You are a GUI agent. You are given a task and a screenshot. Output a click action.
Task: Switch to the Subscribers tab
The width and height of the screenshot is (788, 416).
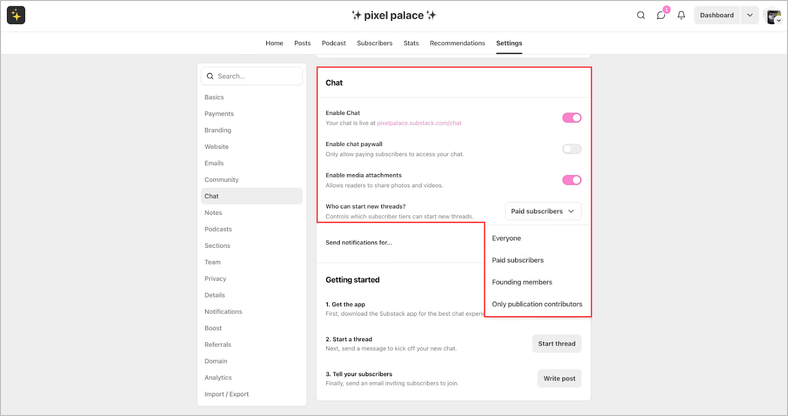click(374, 43)
